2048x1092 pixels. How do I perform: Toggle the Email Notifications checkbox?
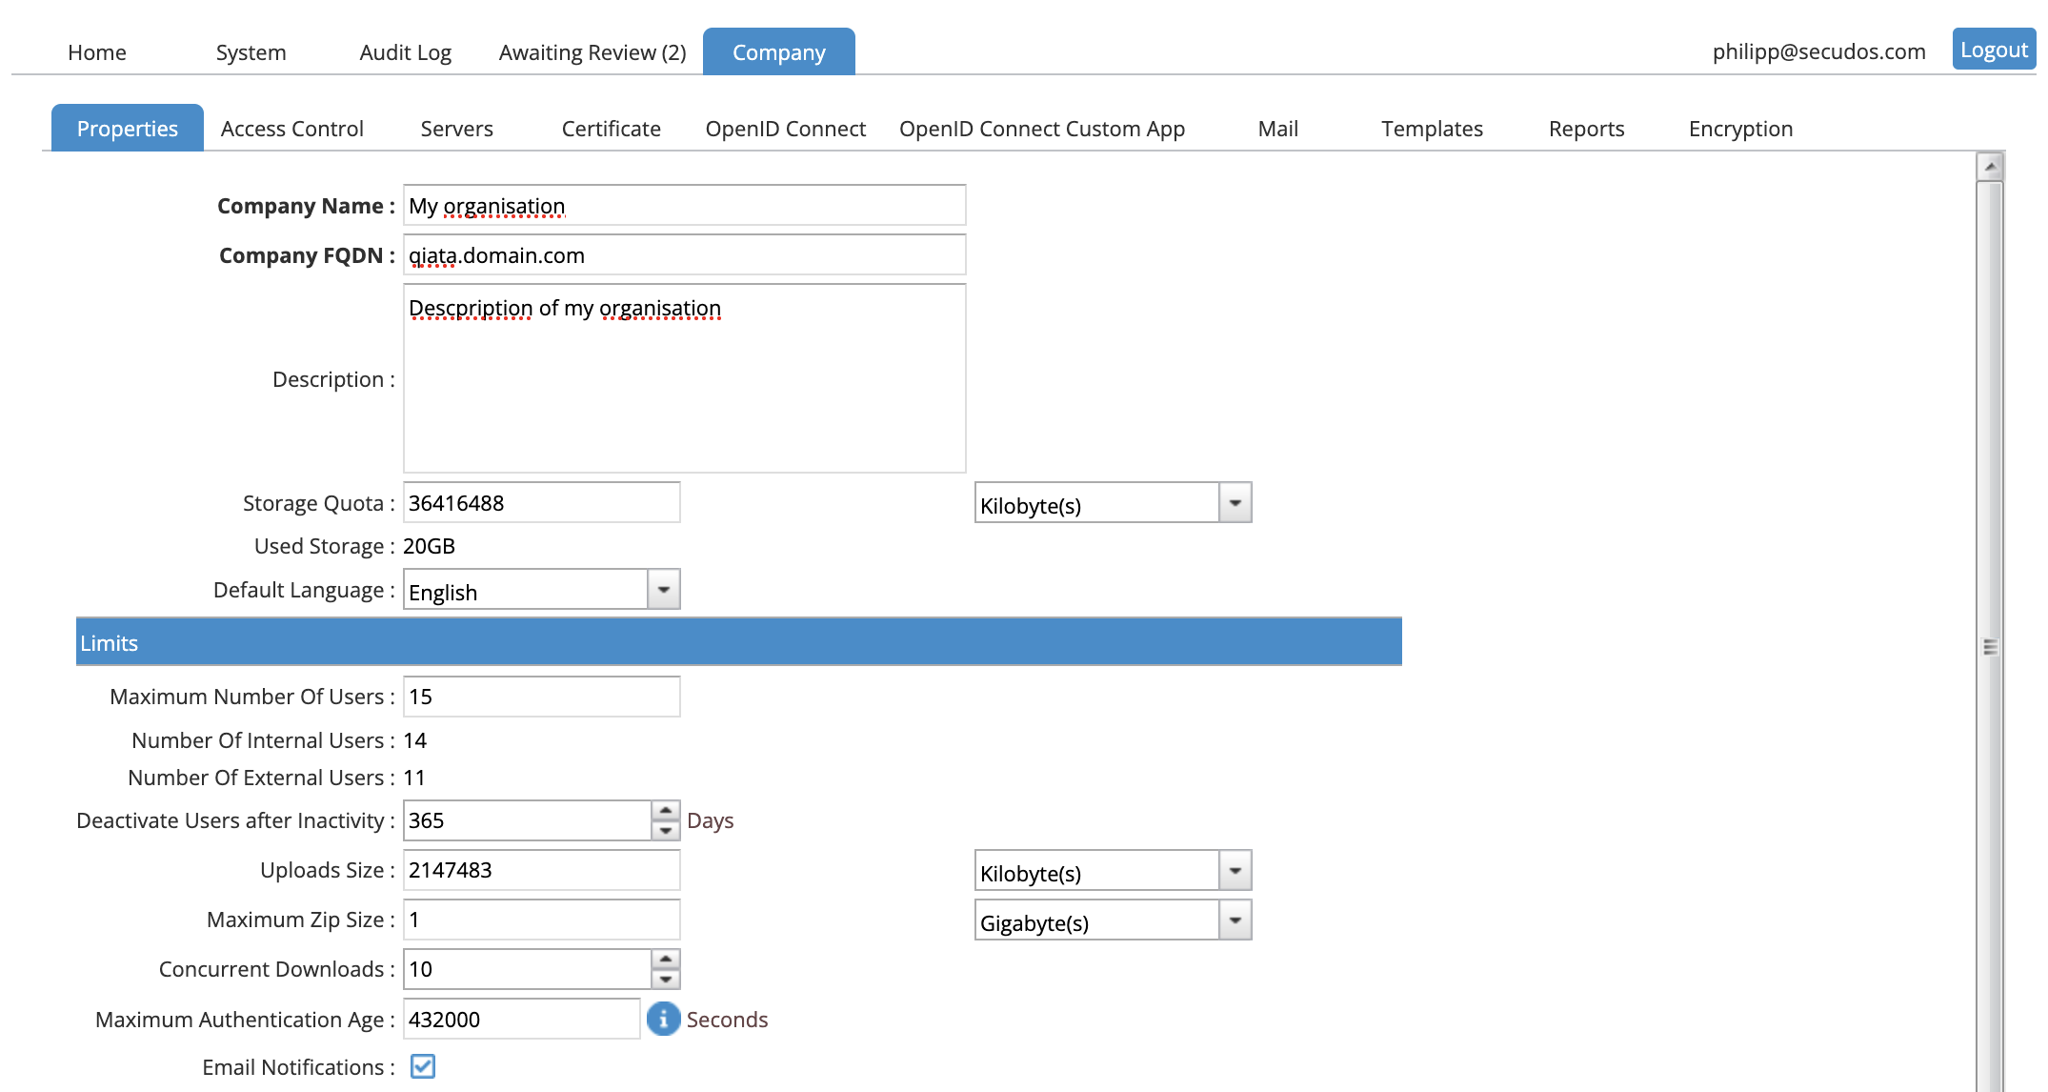(423, 1066)
